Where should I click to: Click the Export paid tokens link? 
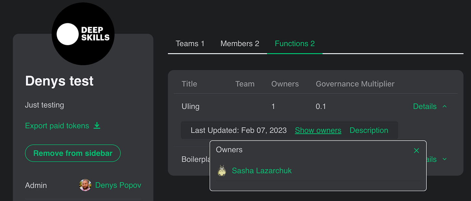tap(57, 126)
